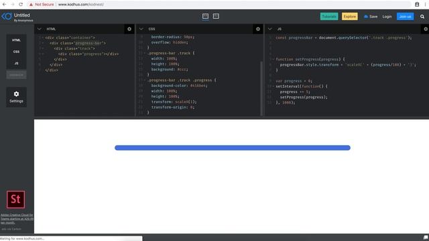Open the Adobe Creative Cloud ad link

pos(17,219)
